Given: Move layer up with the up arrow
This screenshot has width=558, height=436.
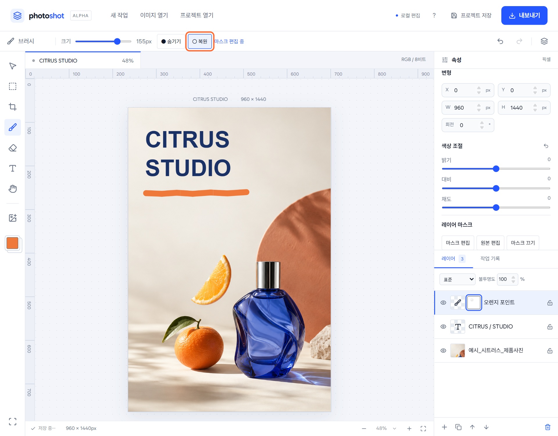Looking at the screenshot, I should (472, 427).
